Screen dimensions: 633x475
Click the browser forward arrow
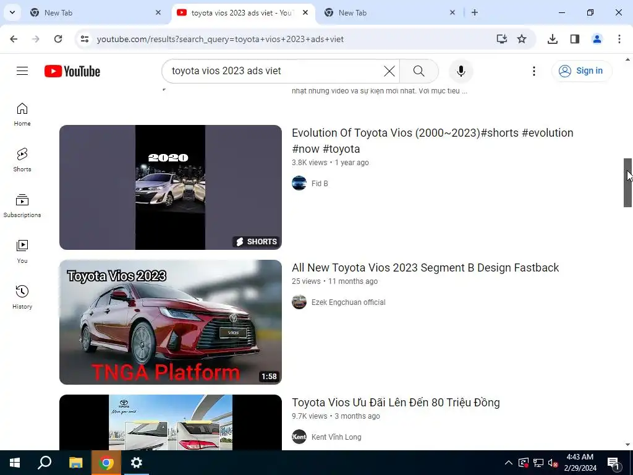coord(36,39)
